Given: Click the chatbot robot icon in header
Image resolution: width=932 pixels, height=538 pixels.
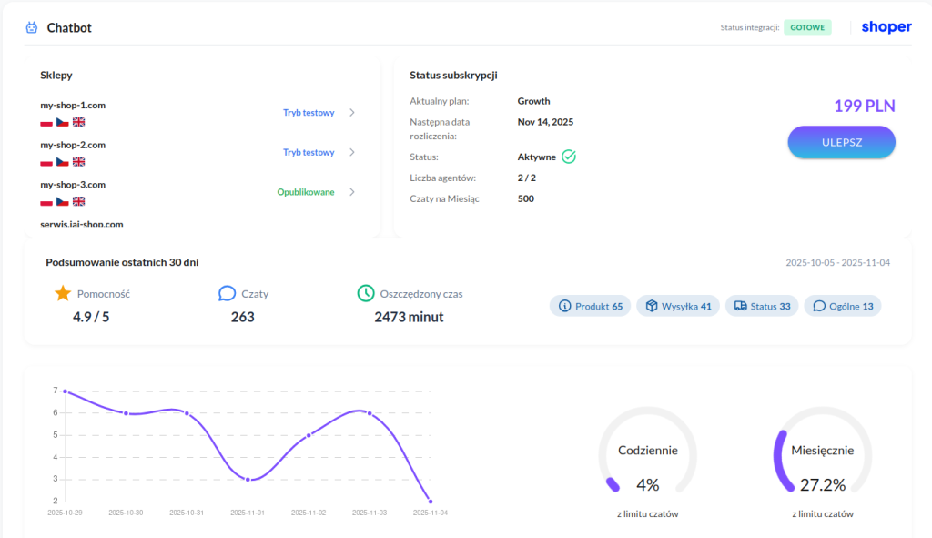Looking at the screenshot, I should [x=32, y=27].
